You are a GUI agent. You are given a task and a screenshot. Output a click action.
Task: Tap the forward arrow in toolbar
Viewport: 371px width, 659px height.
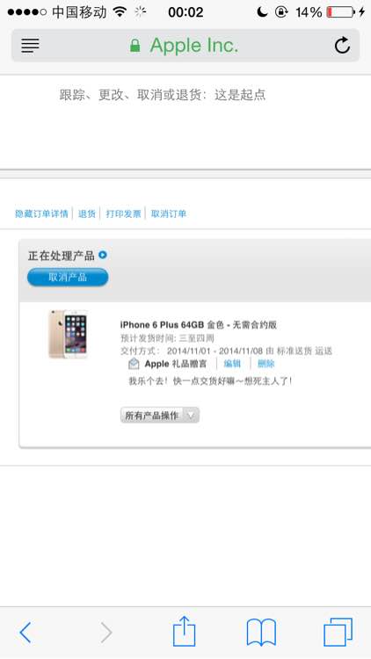pyautogui.click(x=106, y=632)
